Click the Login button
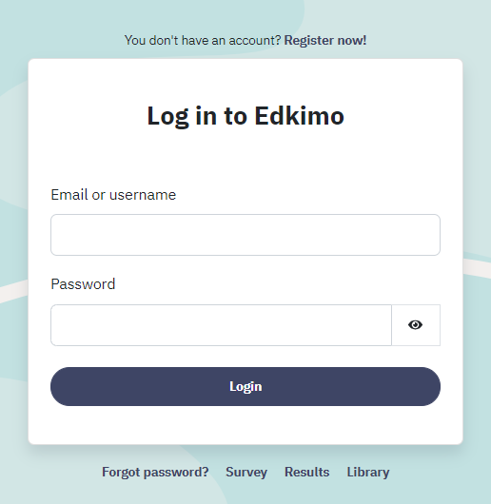The image size is (491, 504). pyautogui.click(x=245, y=386)
